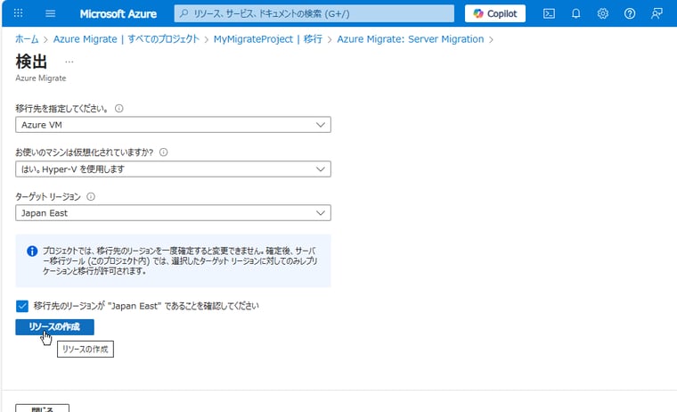Click the 閉じる button at the bottom
The height and width of the screenshot is (412, 677).
(43, 408)
